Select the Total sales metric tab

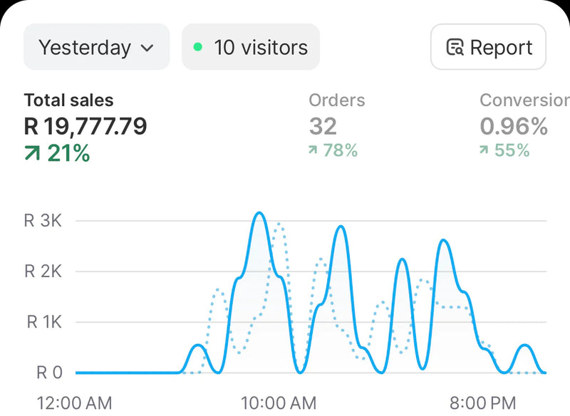pos(68,100)
